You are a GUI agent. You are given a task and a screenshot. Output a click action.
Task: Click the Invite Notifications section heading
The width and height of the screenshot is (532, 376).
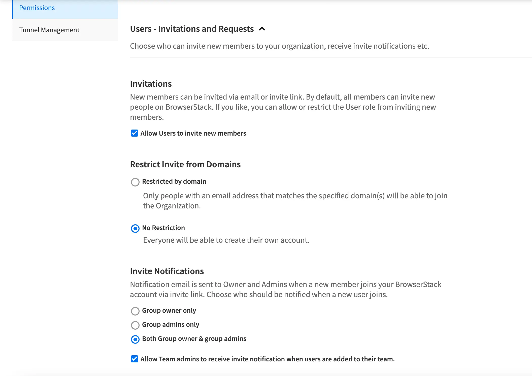167,271
